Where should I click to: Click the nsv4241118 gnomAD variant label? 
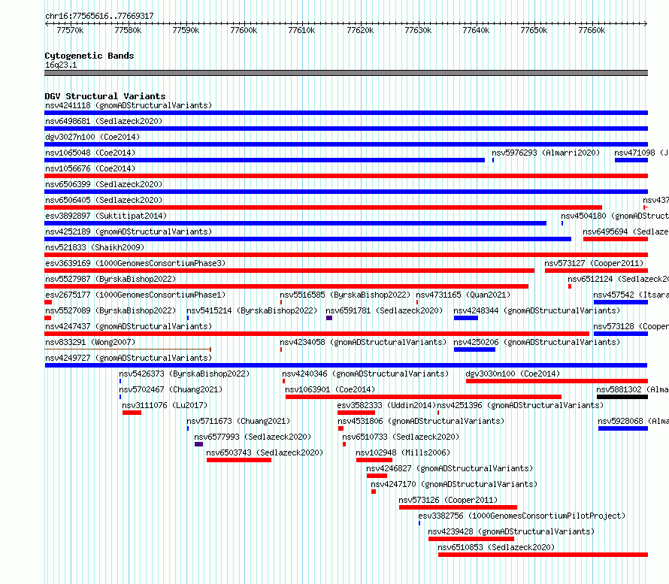click(x=129, y=105)
